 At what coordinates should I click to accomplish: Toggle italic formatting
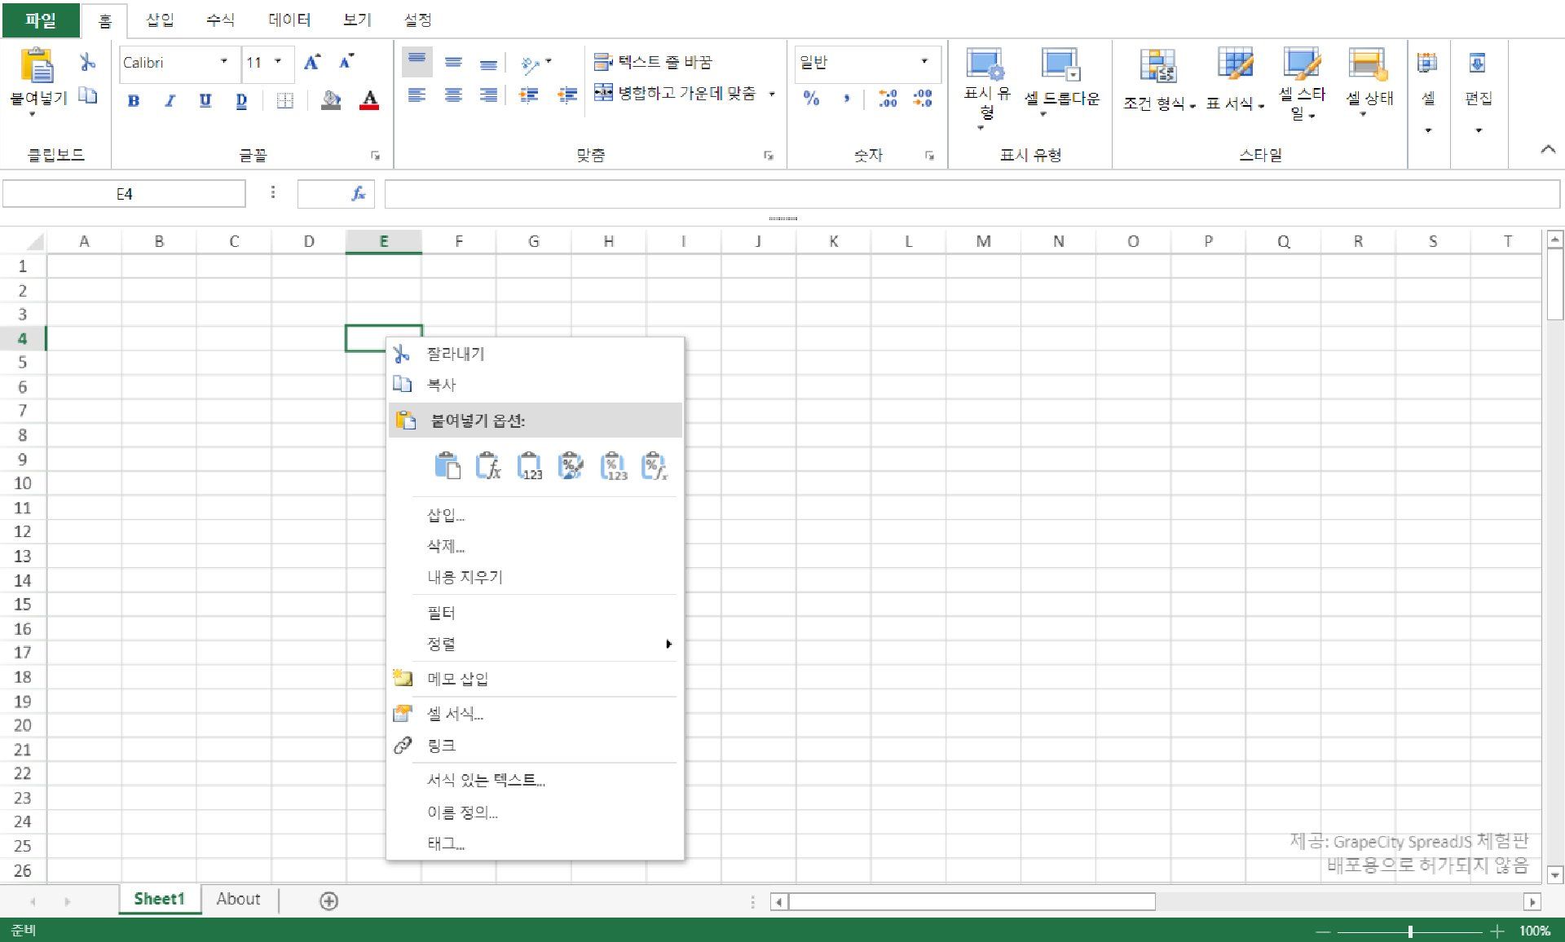click(170, 101)
